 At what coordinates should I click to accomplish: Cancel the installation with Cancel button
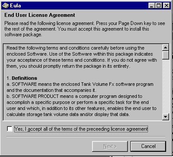click(x=148, y=146)
